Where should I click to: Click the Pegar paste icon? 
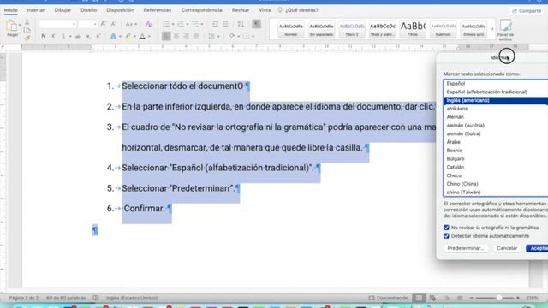11,27
